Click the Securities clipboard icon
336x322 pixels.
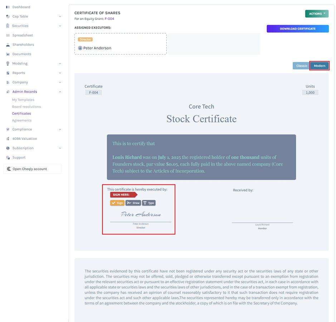click(8, 26)
